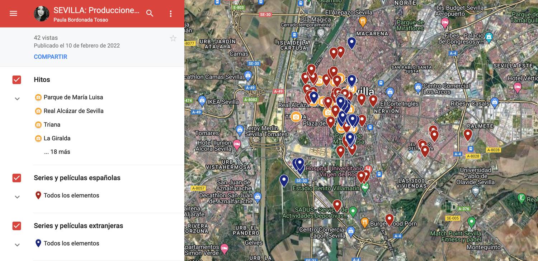The height and width of the screenshot is (261, 538).
Task: Click Paula Bordonada Tosao's profile avatar
Action: (42, 14)
